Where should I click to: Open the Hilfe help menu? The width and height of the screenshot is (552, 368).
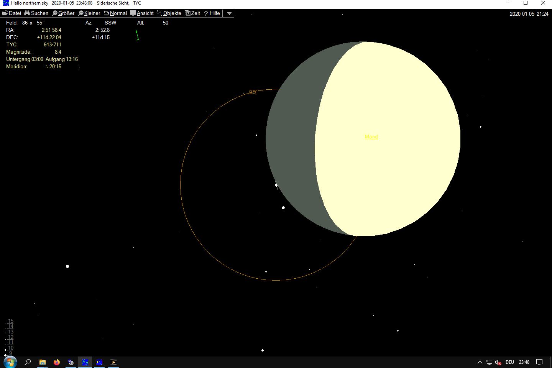pyautogui.click(x=212, y=13)
